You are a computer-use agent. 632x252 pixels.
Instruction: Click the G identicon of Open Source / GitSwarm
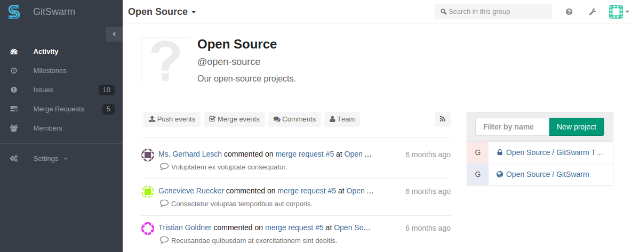pyautogui.click(x=478, y=174)
